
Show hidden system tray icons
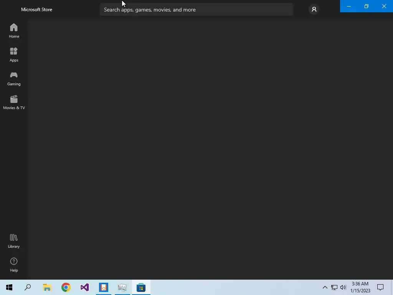[325, 287]
